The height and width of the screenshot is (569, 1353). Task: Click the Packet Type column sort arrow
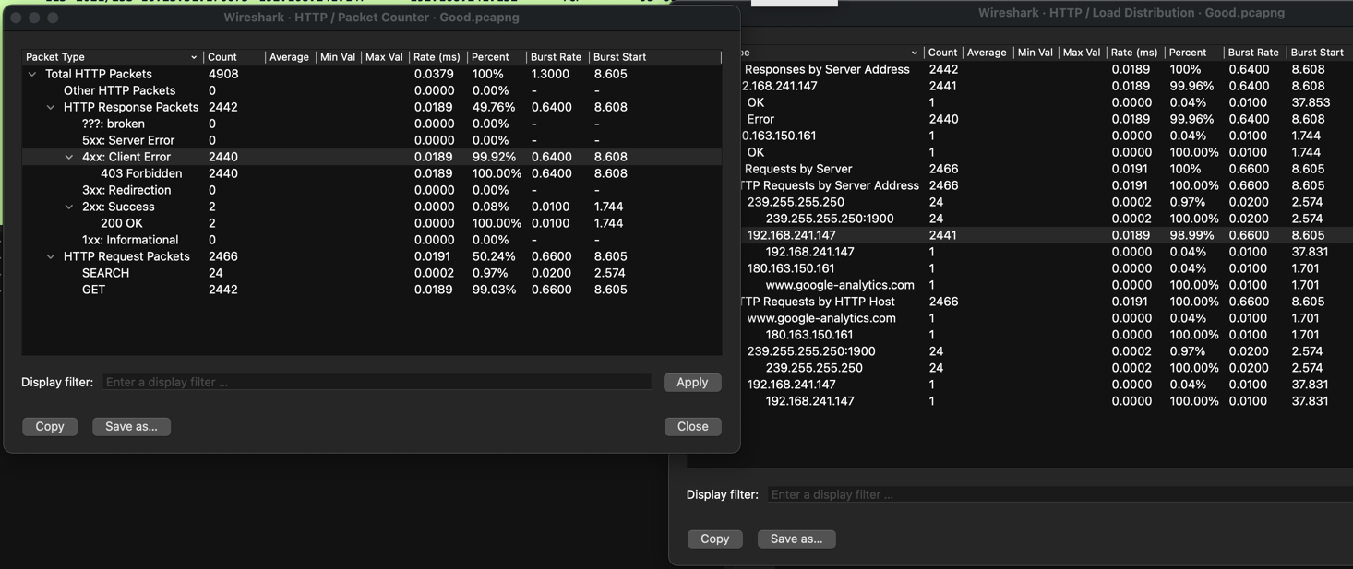[193, 57]
